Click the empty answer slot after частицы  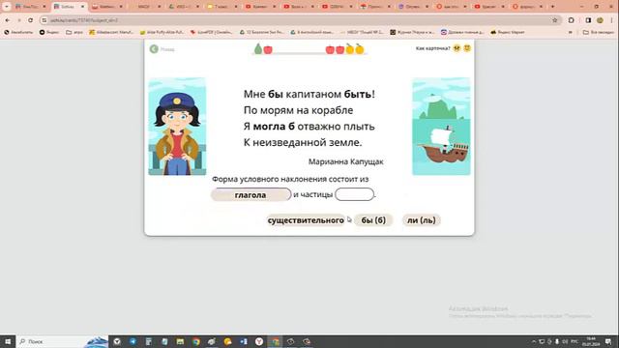tap(354, 194)
